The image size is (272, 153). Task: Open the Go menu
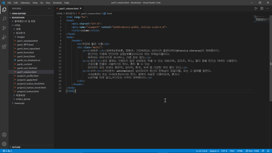42,3
